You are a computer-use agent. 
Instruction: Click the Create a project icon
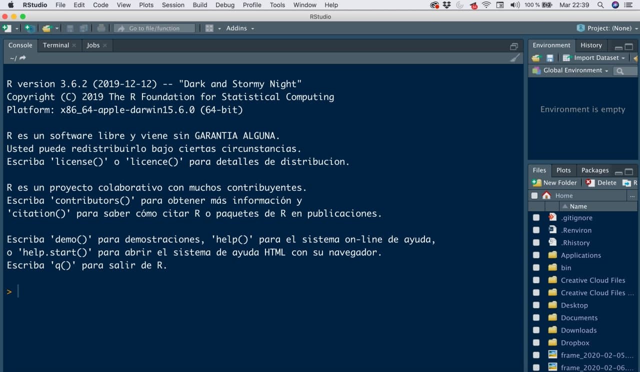coord(30,28)
